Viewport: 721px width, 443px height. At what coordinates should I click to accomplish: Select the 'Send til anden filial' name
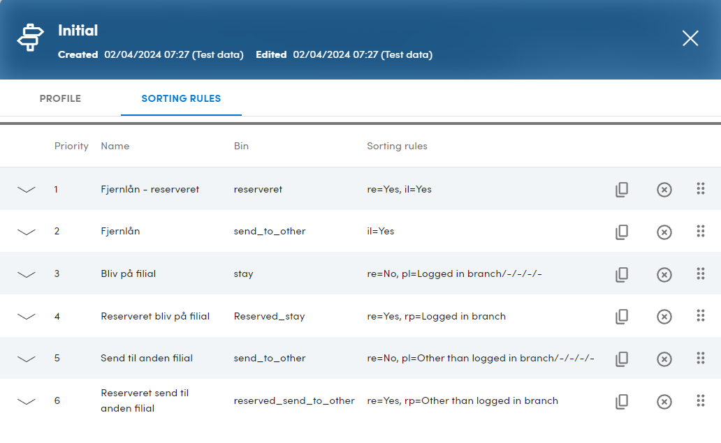click(x=147, y=358)
